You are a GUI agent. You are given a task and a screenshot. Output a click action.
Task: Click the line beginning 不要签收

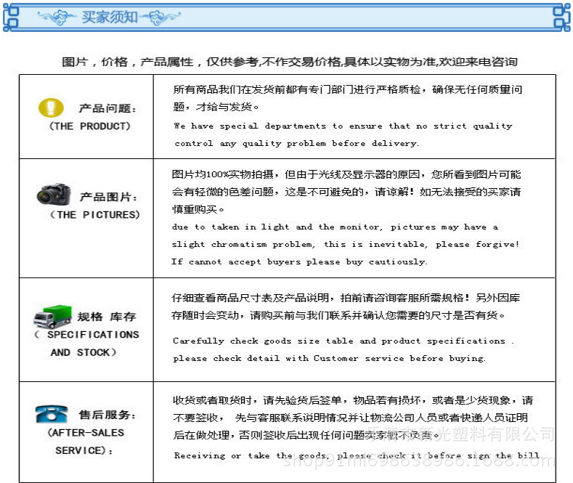coord(351,418)
